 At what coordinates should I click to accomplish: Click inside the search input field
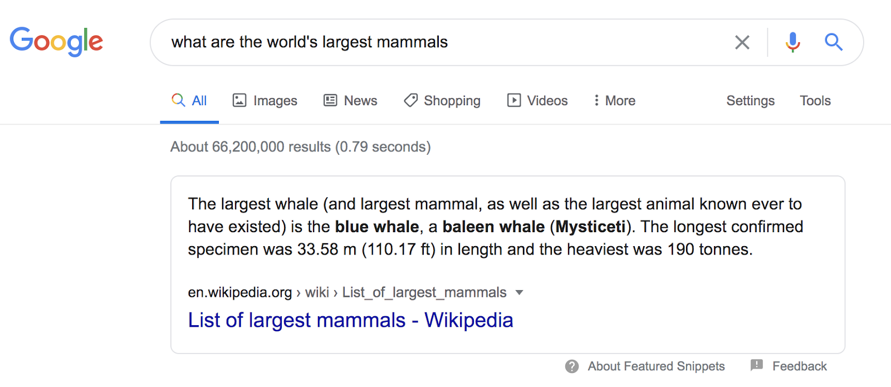pyautogui.click(x=445, y=42)
